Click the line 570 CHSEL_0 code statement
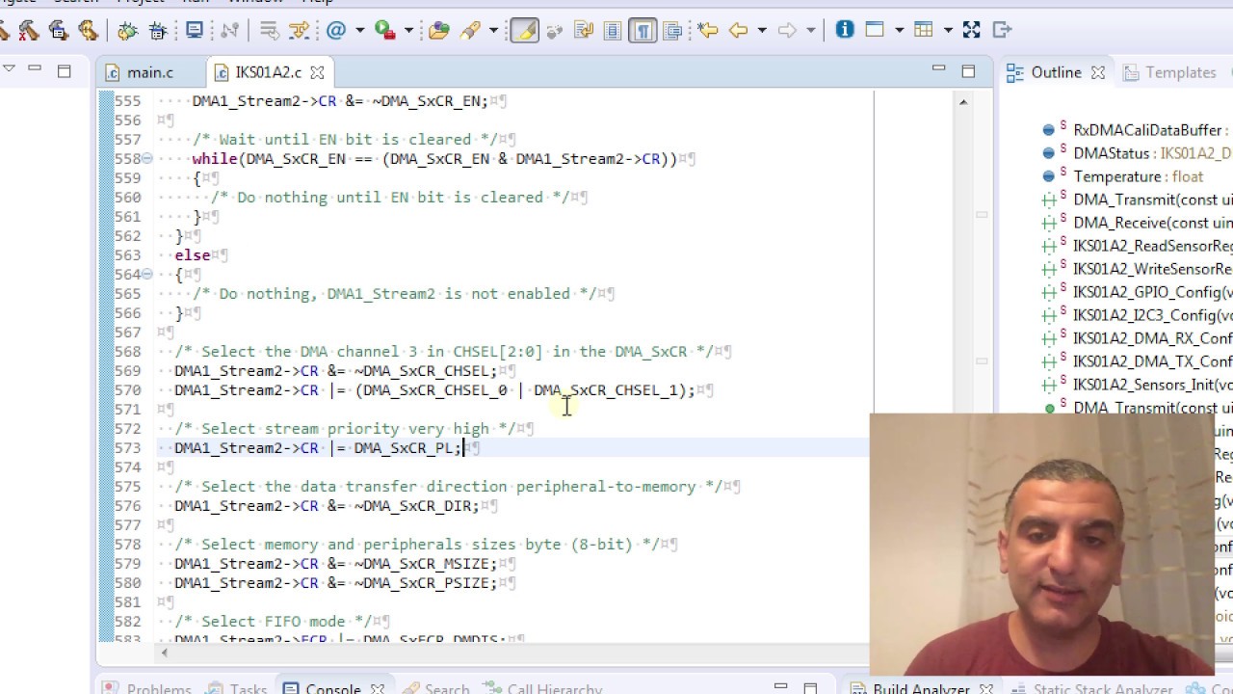The image size is (1233, 694). [434, 390]
